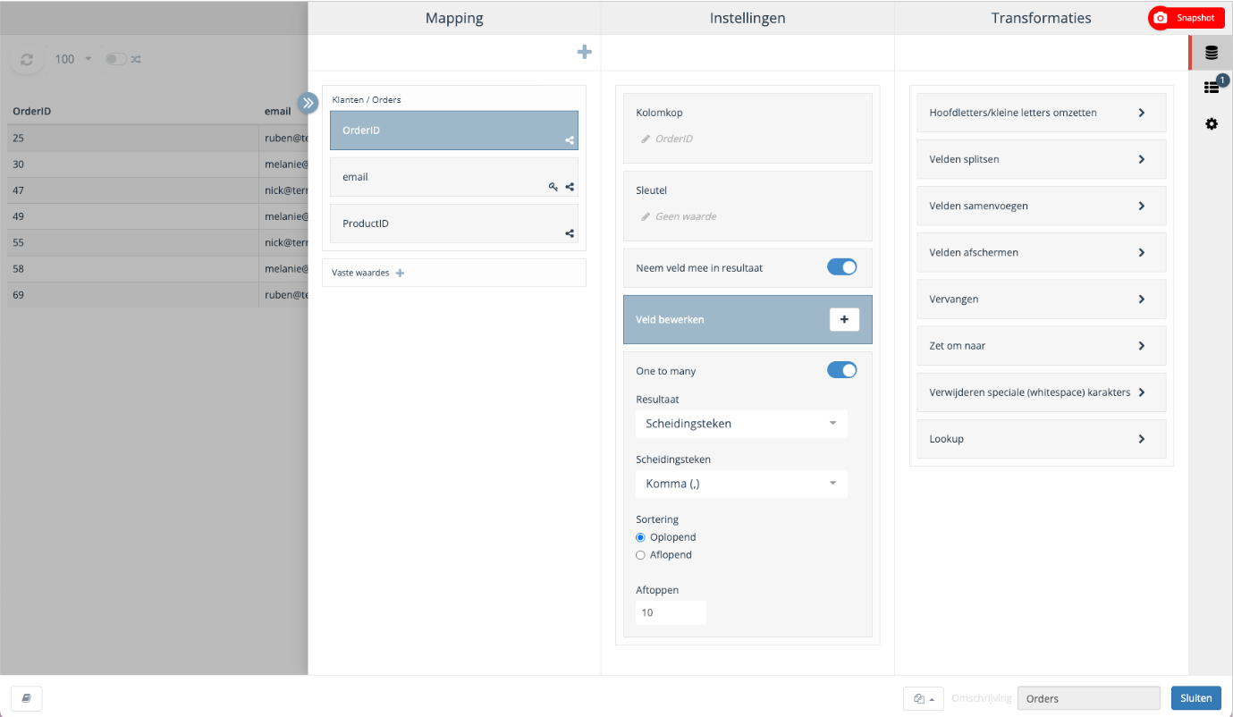Screen dimensions: 1233x717
Task: Expand the Velden splitsen transformation
Action: [x=1042, y=159]
